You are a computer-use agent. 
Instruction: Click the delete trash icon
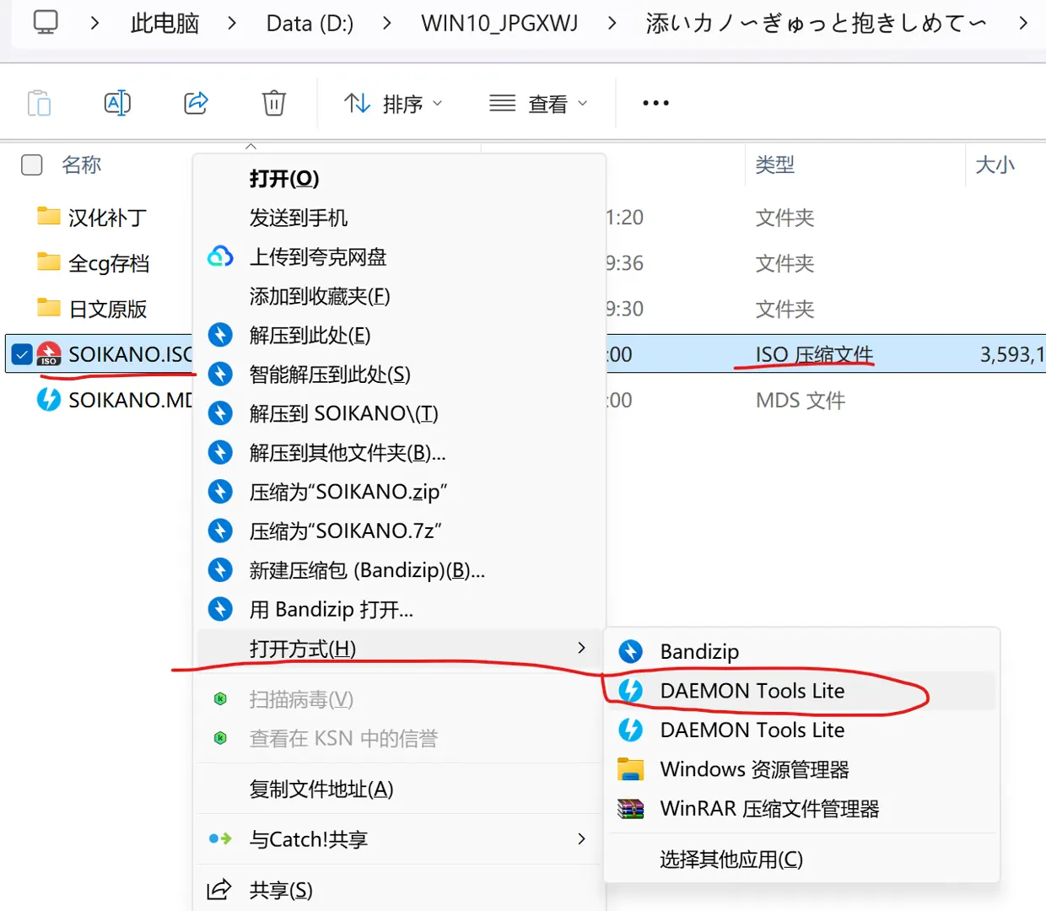point(273,103)
